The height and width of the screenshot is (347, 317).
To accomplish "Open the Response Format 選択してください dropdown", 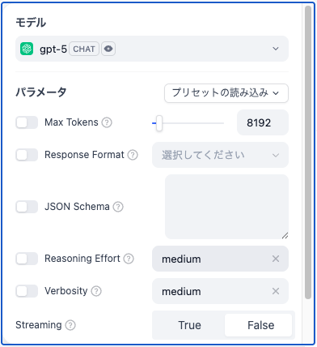I will tap(220, 155).
